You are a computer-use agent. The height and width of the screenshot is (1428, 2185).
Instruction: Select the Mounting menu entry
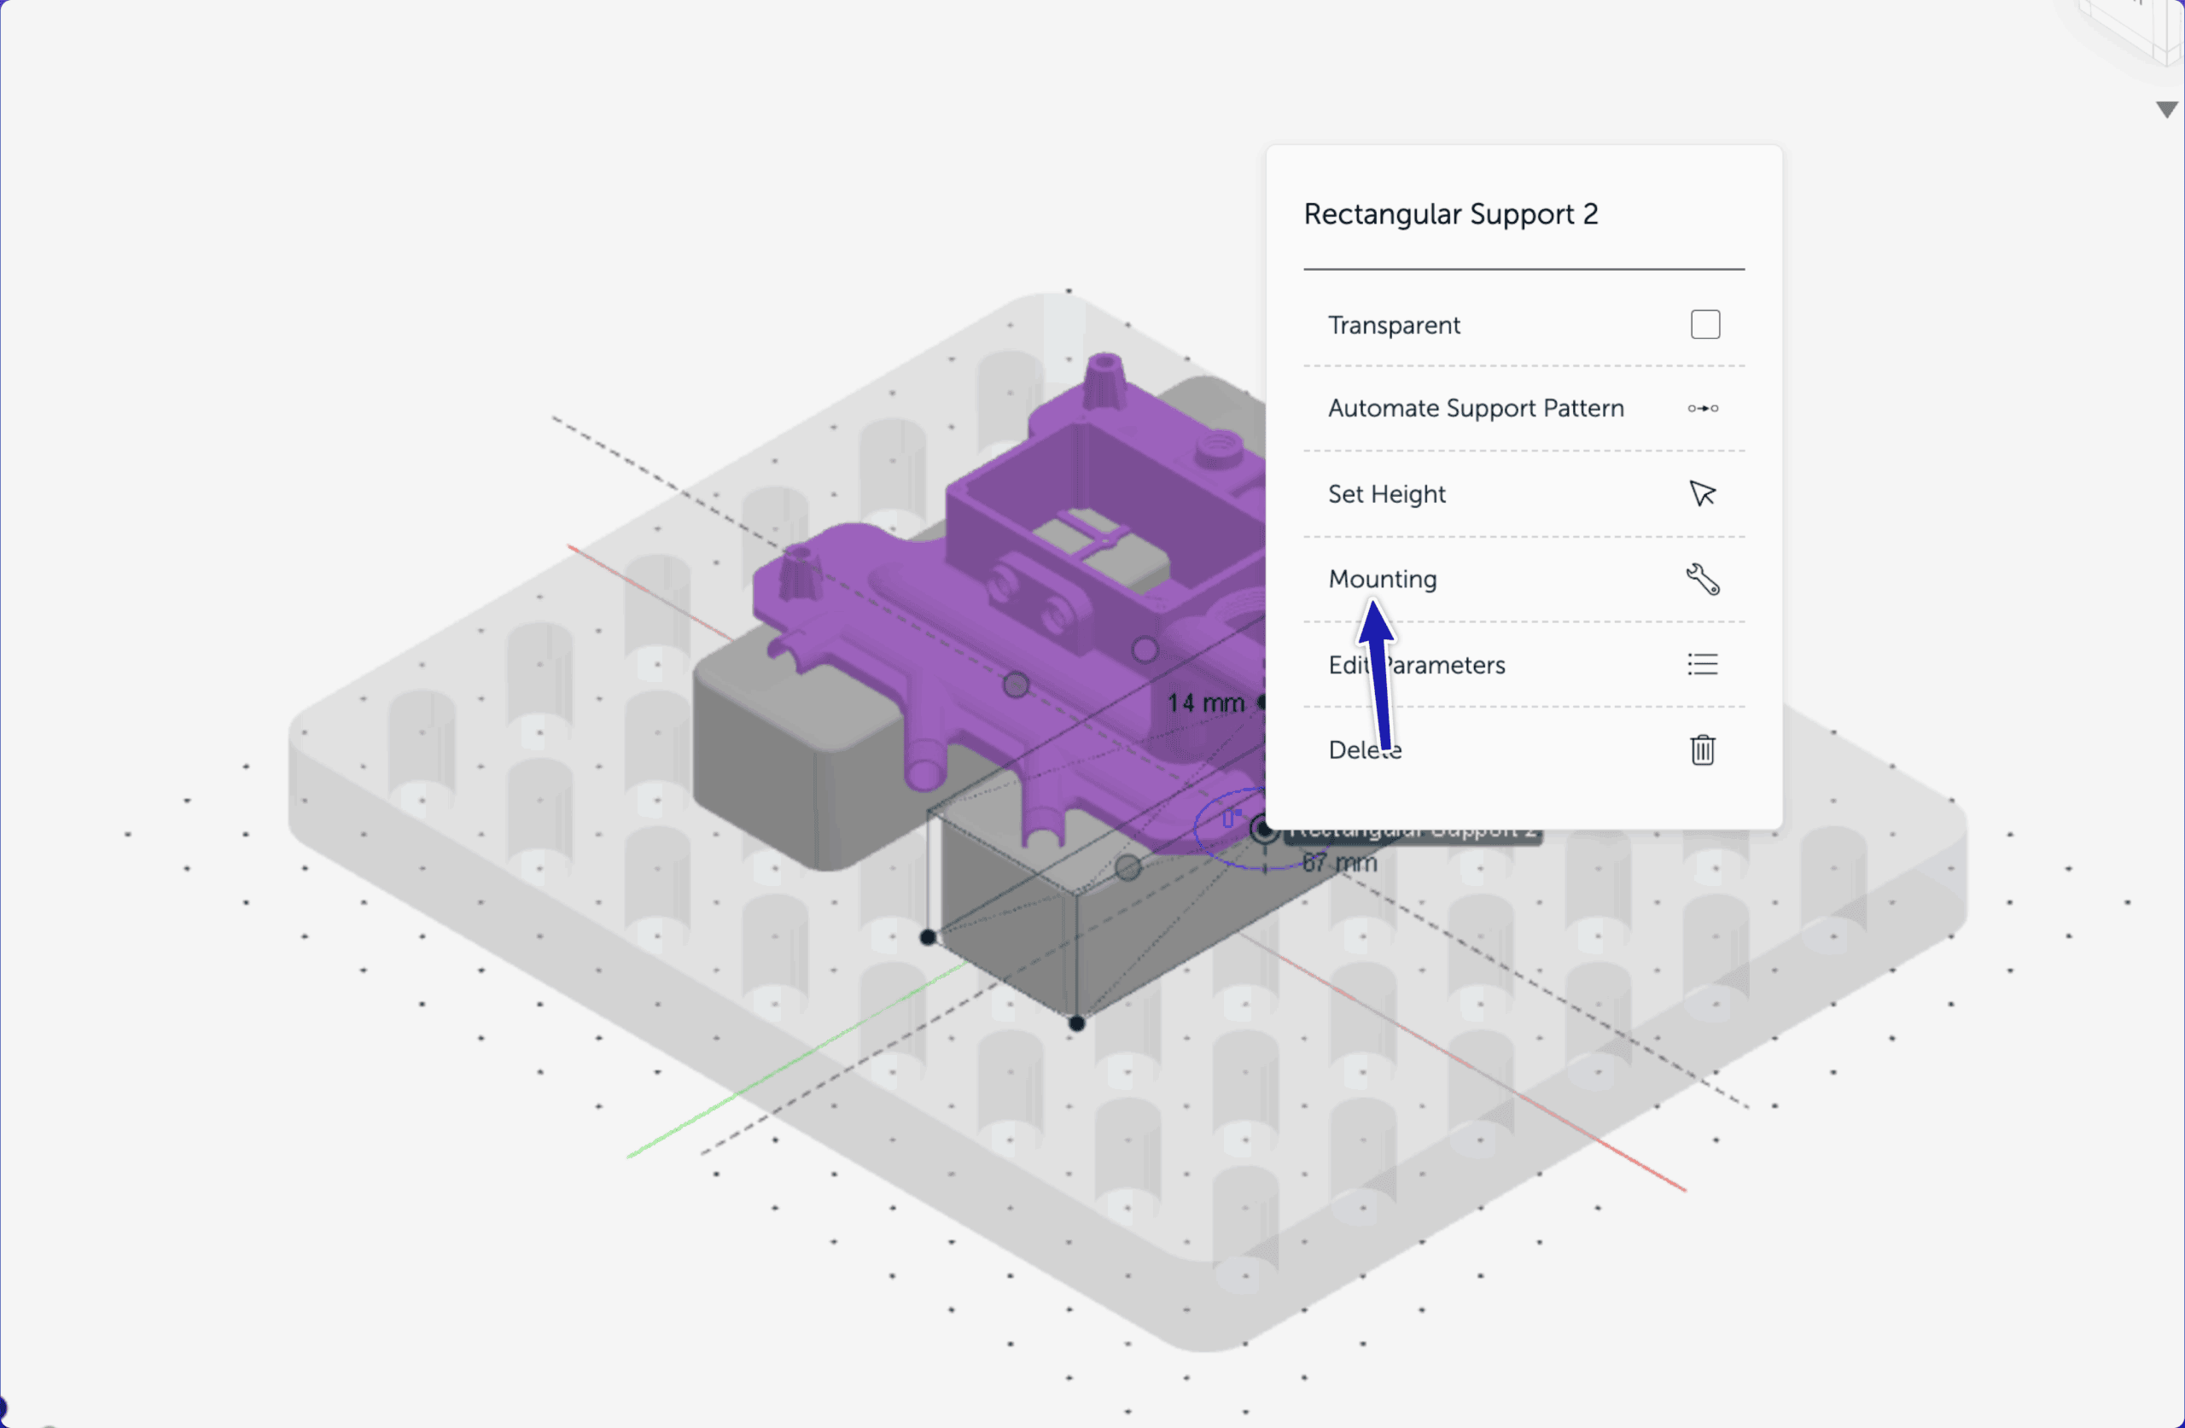tap(1382, 580)
